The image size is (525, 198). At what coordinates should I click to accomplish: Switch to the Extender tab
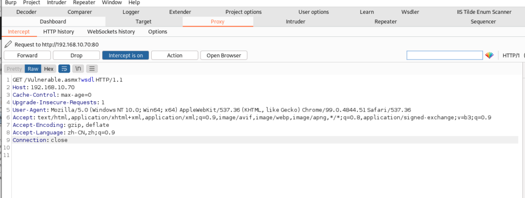[180, 12]
